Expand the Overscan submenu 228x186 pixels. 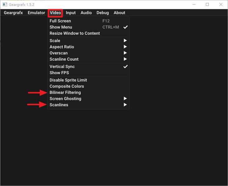[x=88, y=53]
